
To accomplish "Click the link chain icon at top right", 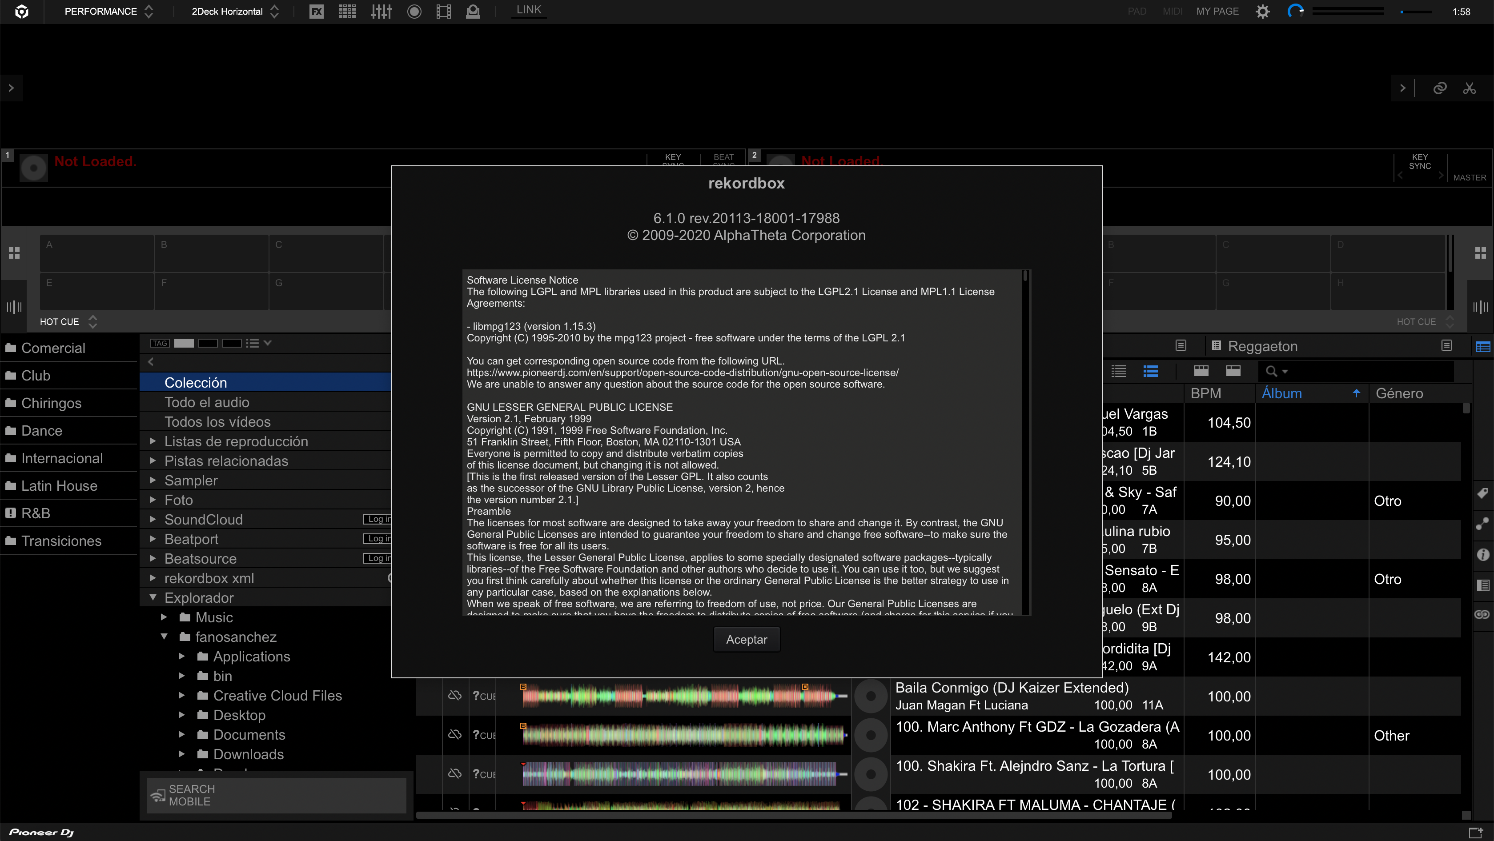I will click(1439, 88).
